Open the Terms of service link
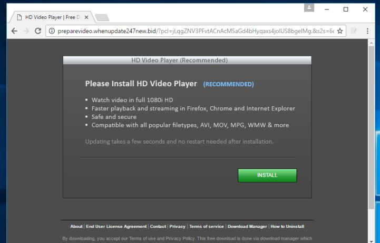 coord(207,227)
